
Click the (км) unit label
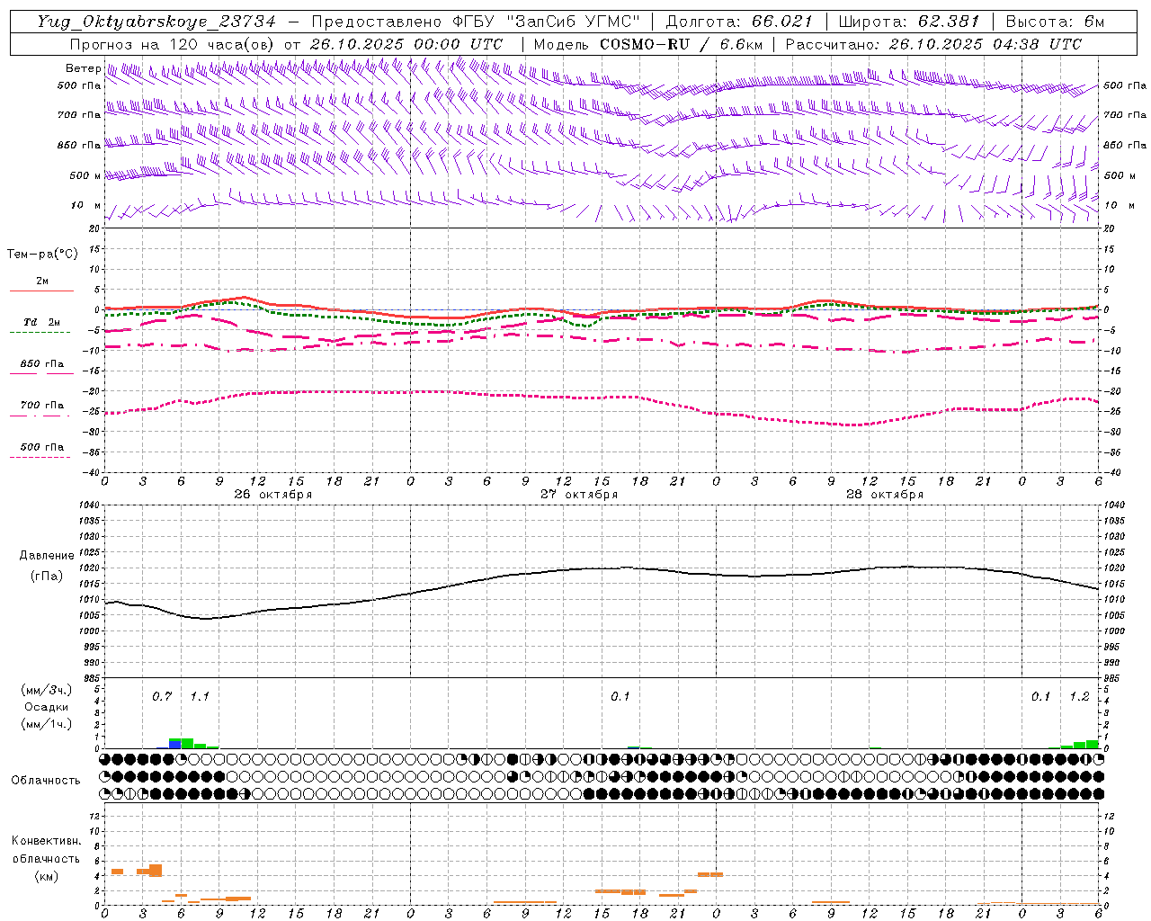tap(46, 876)
